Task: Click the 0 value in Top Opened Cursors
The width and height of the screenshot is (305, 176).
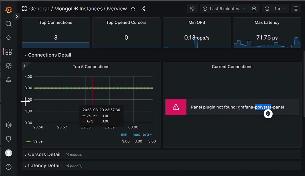Action: pos(126,37)
